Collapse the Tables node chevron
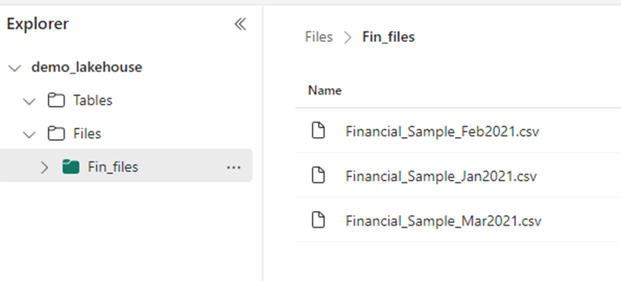Screen dimensions: 621x281 click(x=29, y=101)
